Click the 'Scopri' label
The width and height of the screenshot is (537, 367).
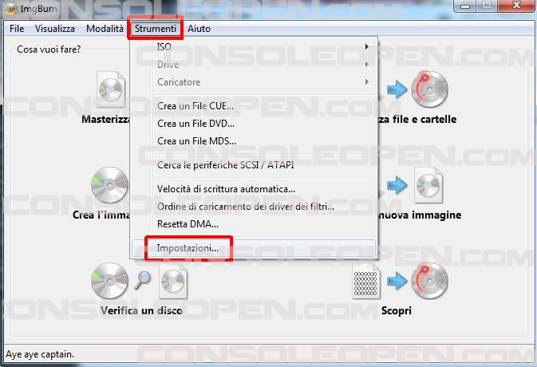pyautogui.click(x=397, y=311)
